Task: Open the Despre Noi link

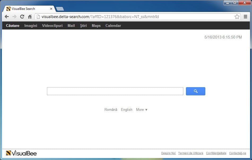Action: coord(168,153)
